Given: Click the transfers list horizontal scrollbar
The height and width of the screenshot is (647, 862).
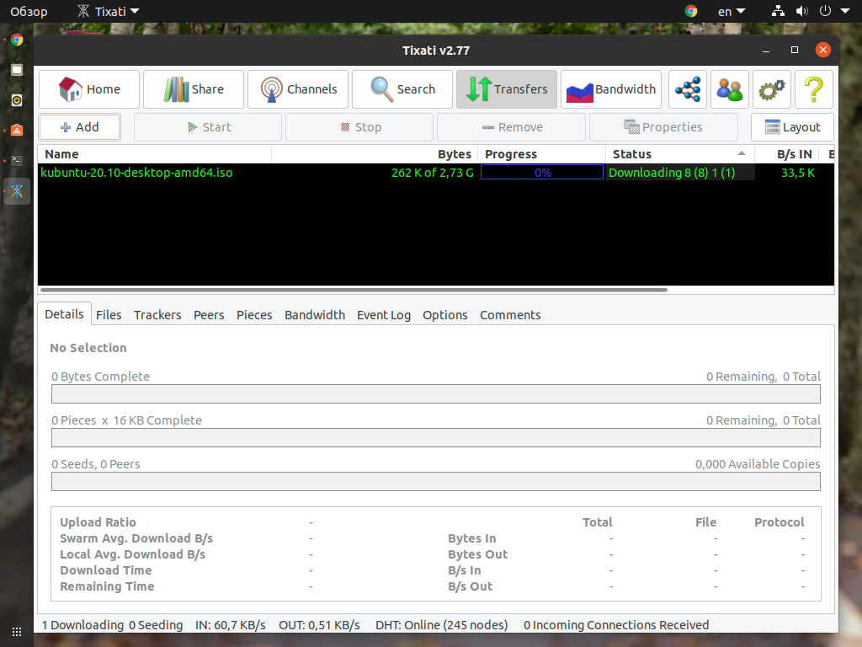Looking at the screenshot, I should (354, 290).
